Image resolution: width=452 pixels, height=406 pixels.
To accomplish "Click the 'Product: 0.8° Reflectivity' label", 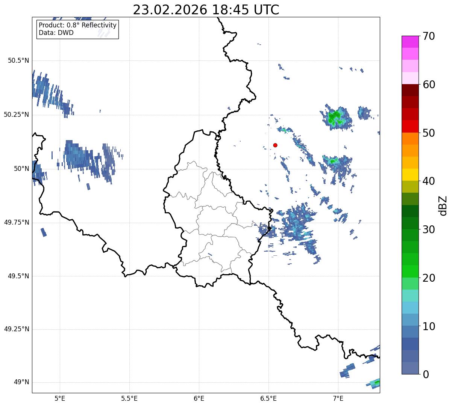I will tap(78, 25).
